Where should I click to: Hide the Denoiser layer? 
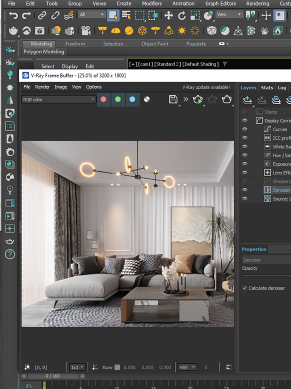click(x=245, y=190)
